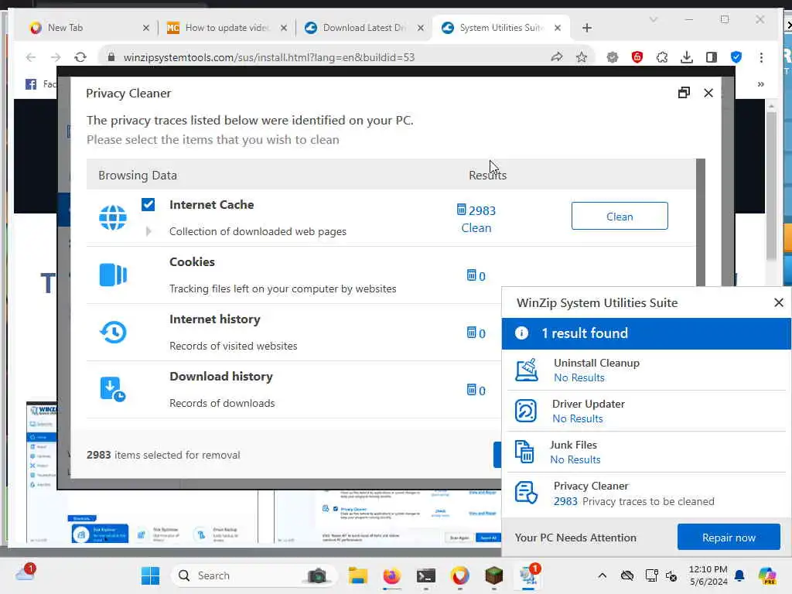Close the Privacy Cleaner dialog

[x=708, y=93]
